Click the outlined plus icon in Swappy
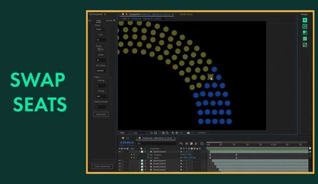The image size is (318, 184). click(x=305, y=26)
